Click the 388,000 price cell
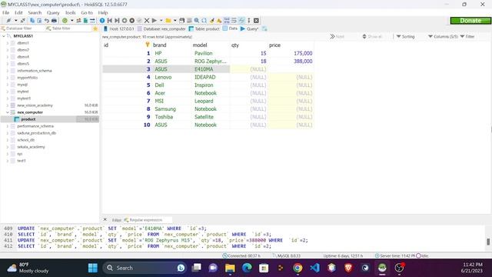Screen dimensions: 492x277 291,62
